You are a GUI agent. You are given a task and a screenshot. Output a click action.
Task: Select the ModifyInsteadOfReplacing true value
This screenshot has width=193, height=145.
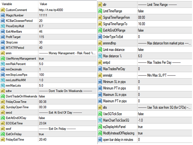140,133
